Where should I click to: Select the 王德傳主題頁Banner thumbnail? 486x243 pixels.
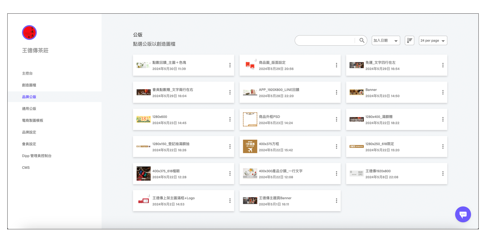point(250,201)
